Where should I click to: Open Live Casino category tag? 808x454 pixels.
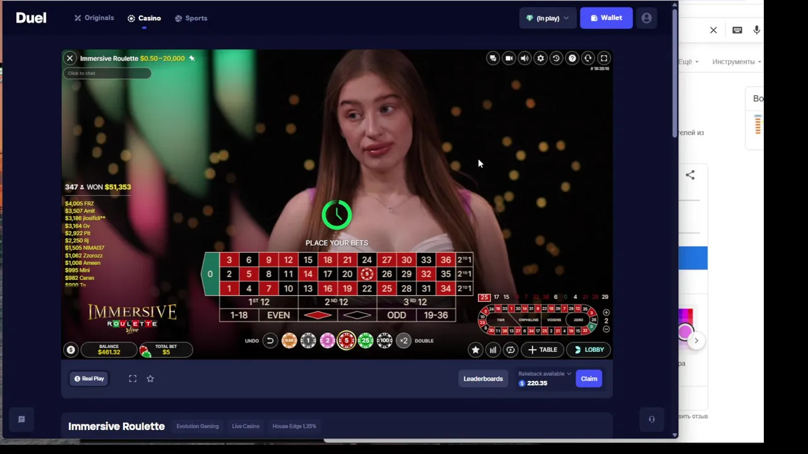(246, 426)
